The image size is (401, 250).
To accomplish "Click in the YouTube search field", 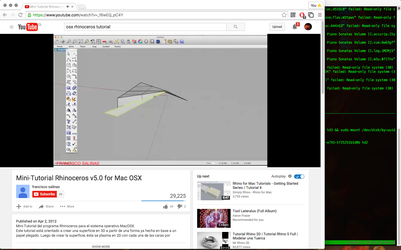I will 145,27.
